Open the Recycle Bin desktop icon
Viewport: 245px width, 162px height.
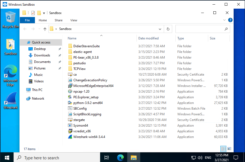(11, 20)
